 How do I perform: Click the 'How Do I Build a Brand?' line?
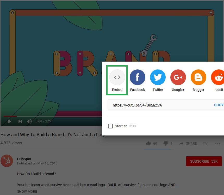36,174
